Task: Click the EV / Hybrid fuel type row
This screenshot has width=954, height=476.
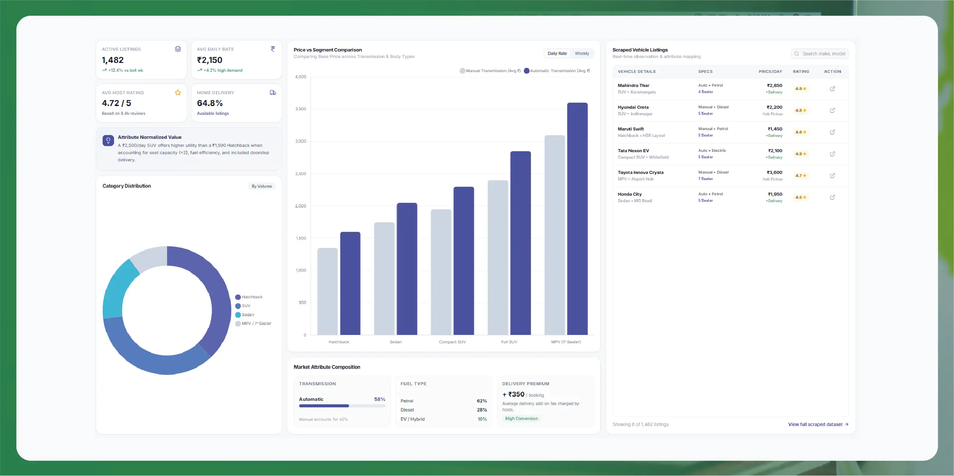Action: tap(444, 419)
